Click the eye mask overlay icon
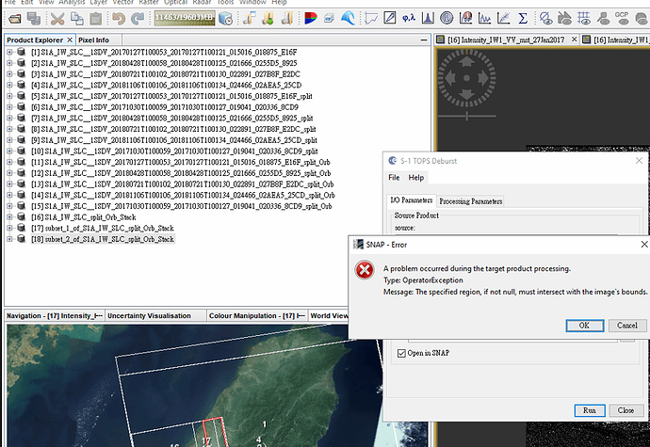Image resolution: width=650 pixels, height=447 pixels. coord(545,18)
